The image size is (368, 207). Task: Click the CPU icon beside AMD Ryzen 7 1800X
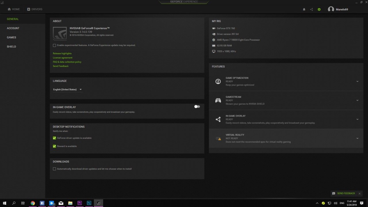click(x=214, y=40)
